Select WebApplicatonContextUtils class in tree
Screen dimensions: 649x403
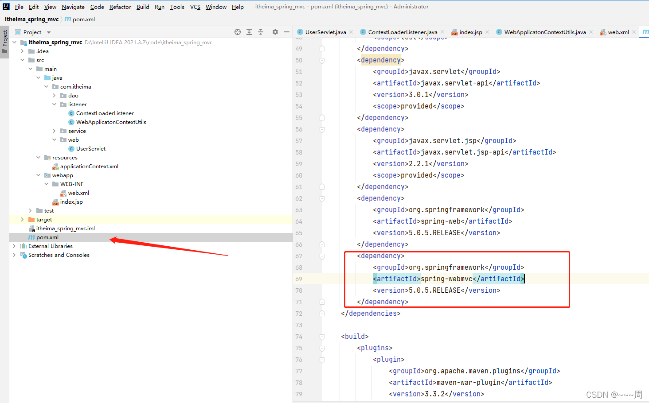[111, 122]
